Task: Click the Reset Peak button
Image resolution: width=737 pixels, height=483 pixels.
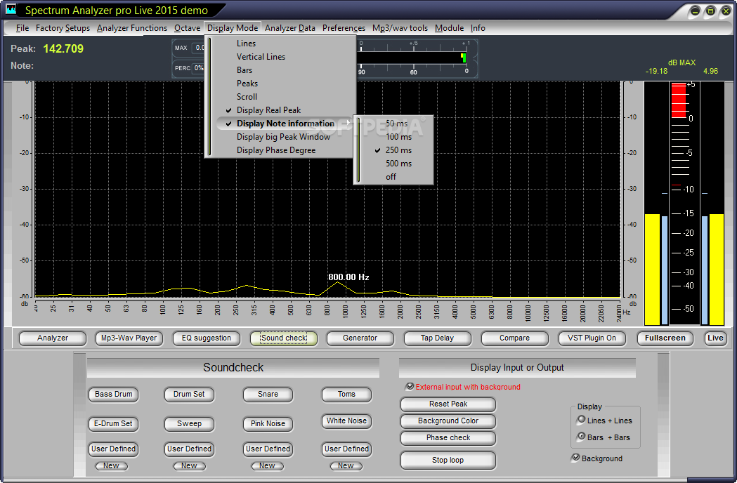Action: pos(448,404)
